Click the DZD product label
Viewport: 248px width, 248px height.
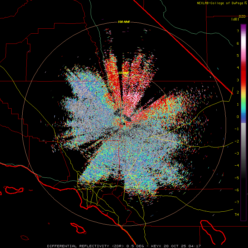tap(242, 17)
